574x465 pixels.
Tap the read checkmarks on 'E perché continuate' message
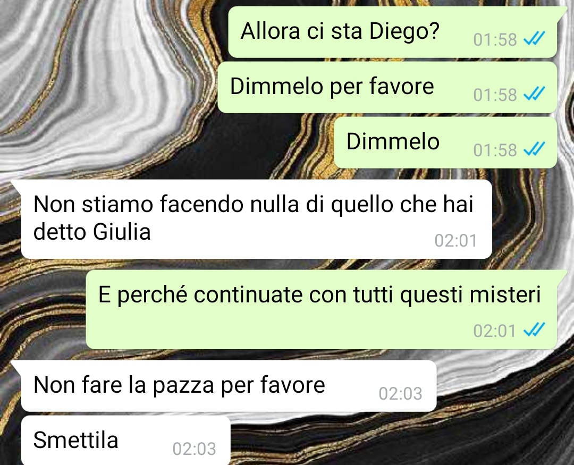[534, 329]
